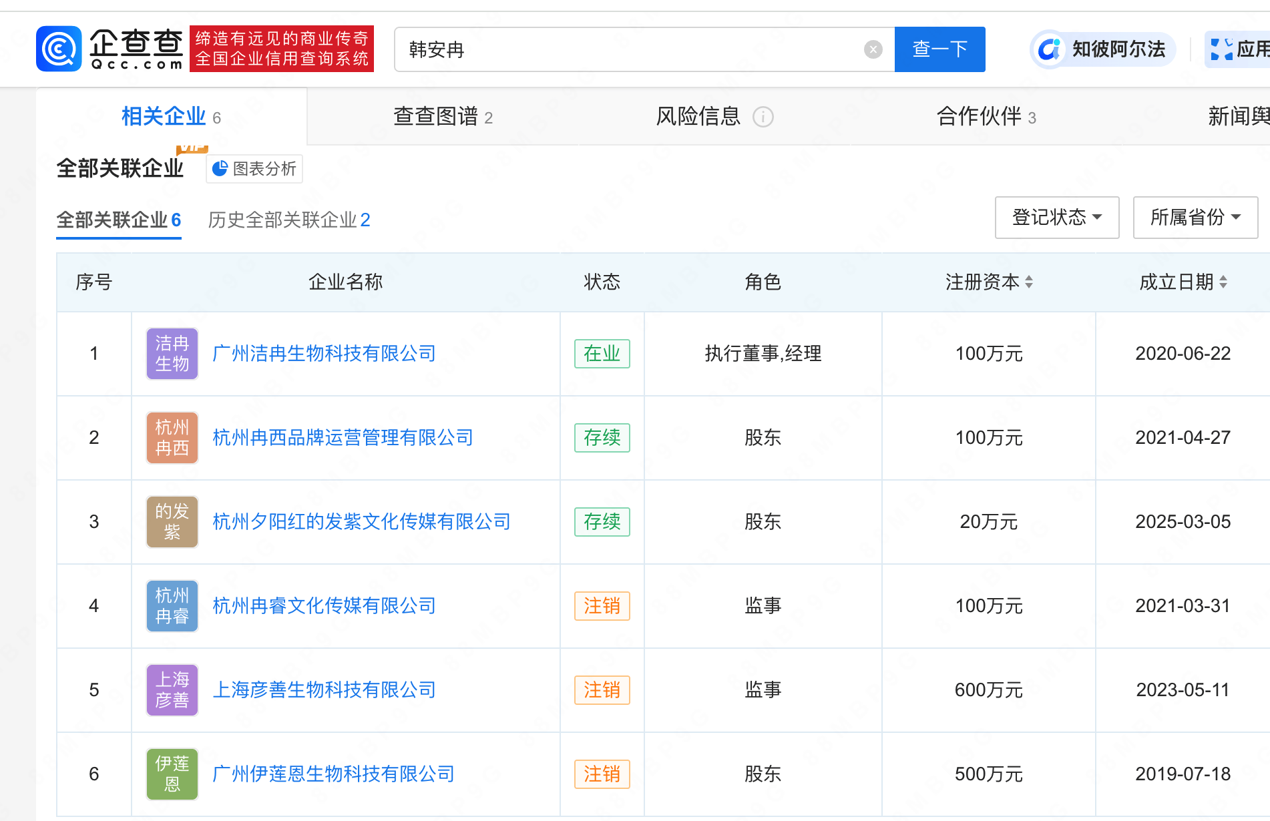Open 广州洁冉生物科技有限公司 company link
Screen dimensions: 1270x821
coord(324,354)
